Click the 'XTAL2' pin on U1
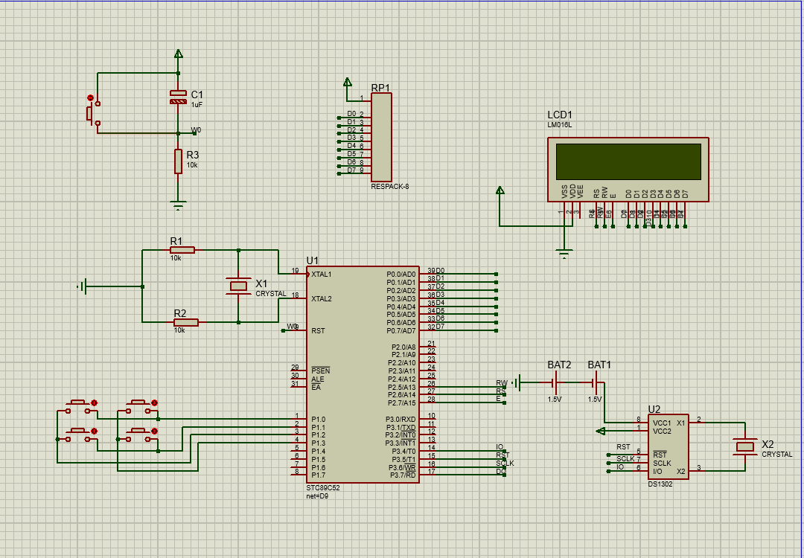The width and height of the screenshot is (804, 558). (x=322, y=298)
